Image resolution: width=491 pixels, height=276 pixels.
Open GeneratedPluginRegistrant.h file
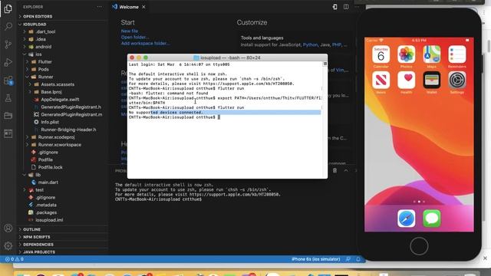pyautogui.click(x=71, y=107)
